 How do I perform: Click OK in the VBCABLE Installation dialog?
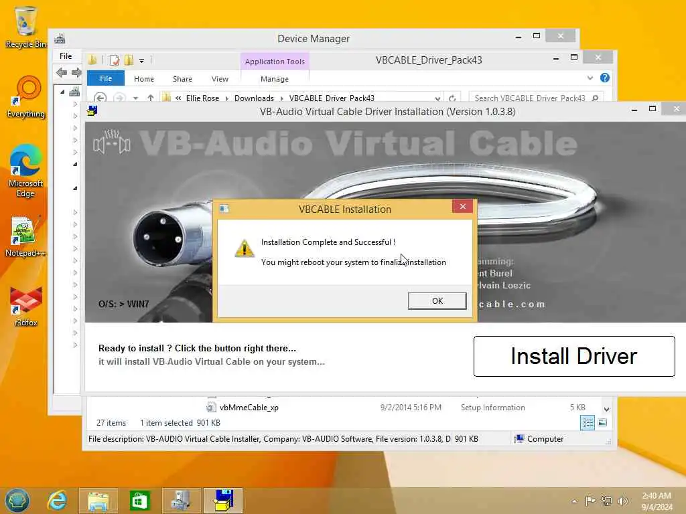point(437,301)
